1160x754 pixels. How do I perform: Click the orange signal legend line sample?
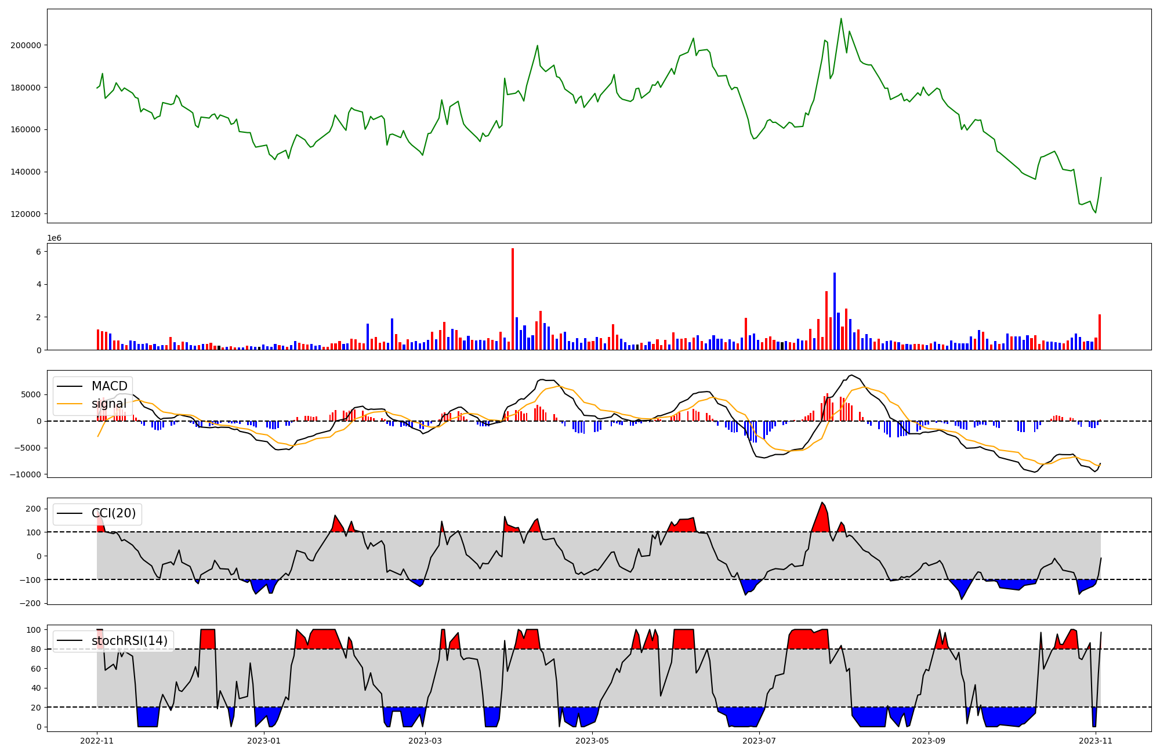[x=70, y=404]
